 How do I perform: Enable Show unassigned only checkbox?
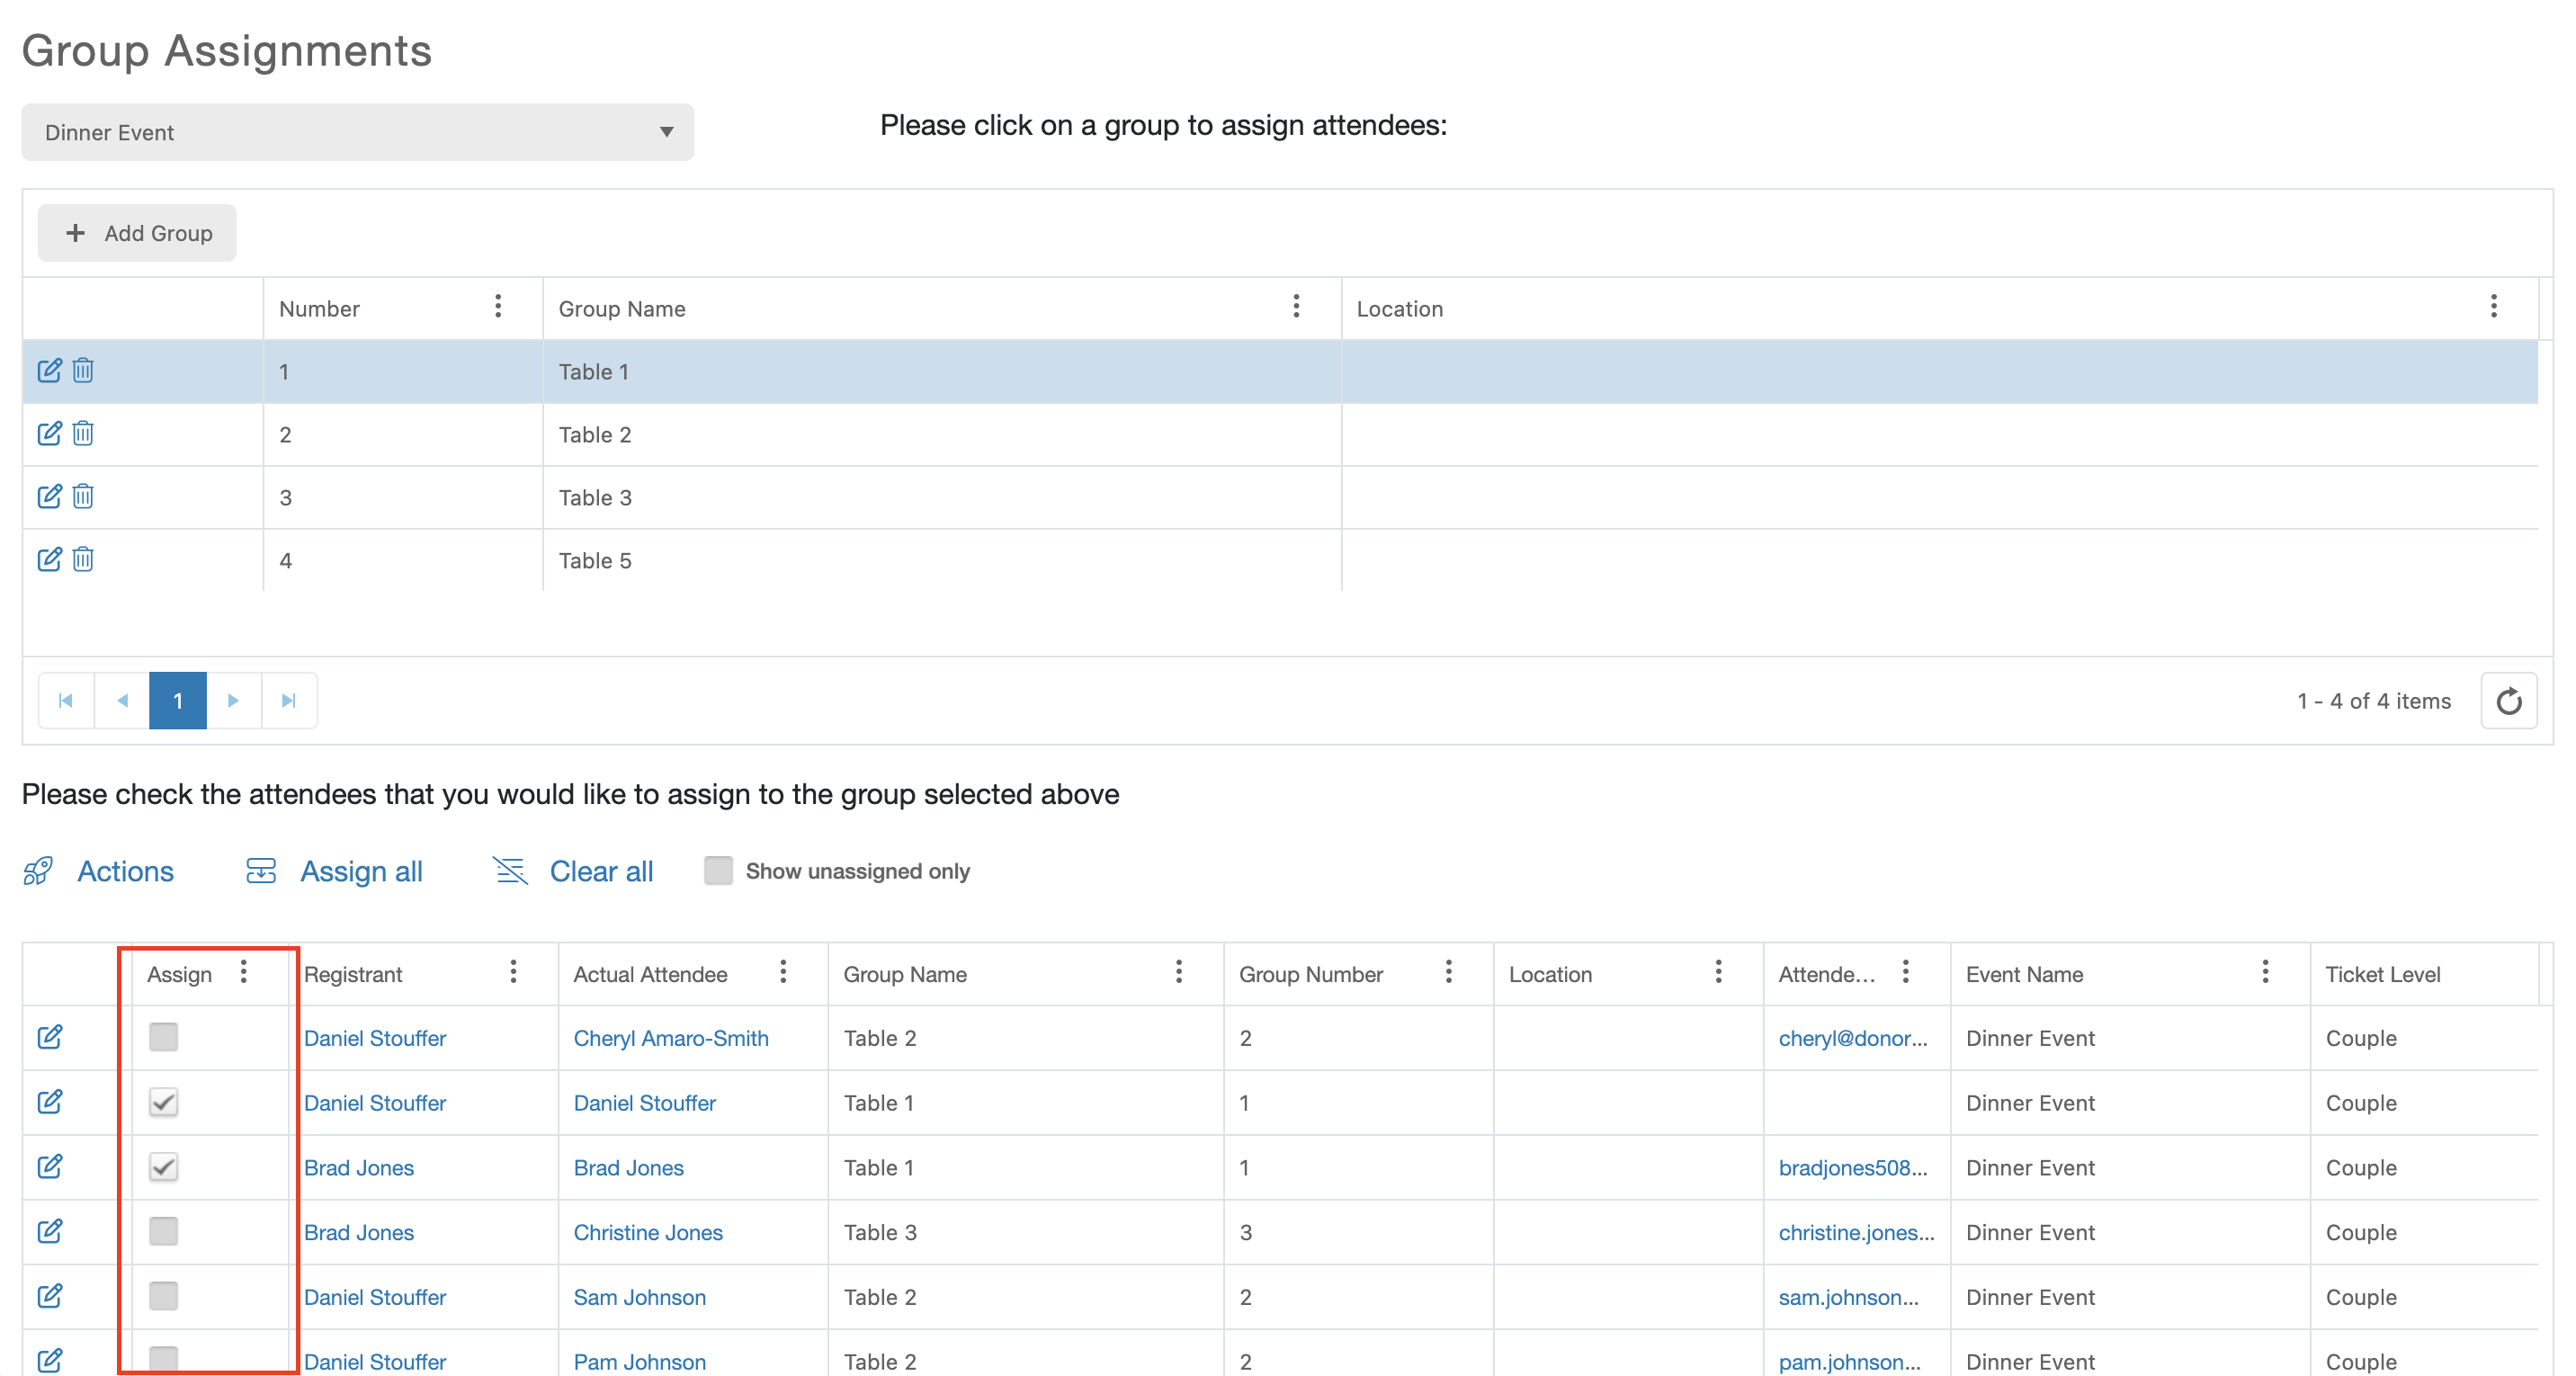(x=718, y=871)
